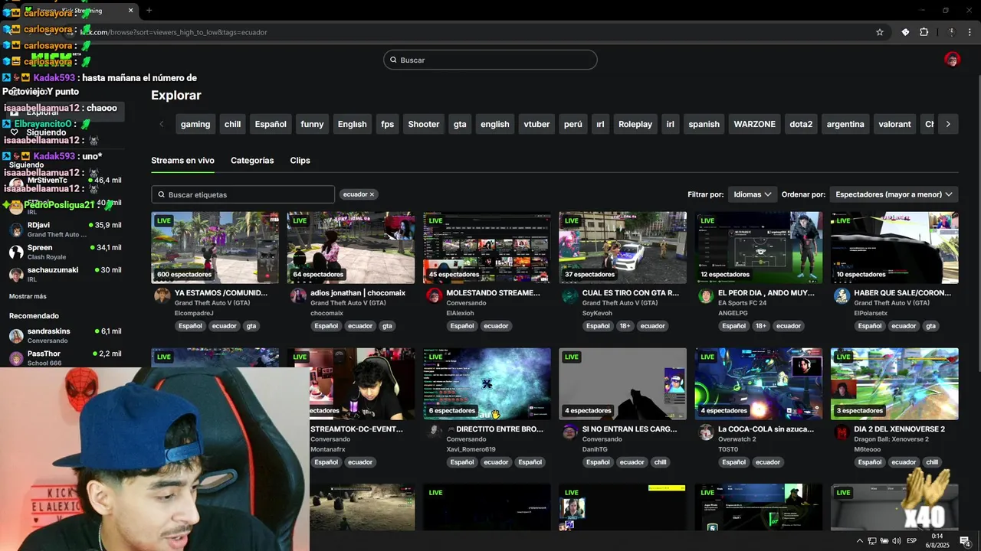
Task: Open chocomaix channel avatar
Action: [298, 296]
